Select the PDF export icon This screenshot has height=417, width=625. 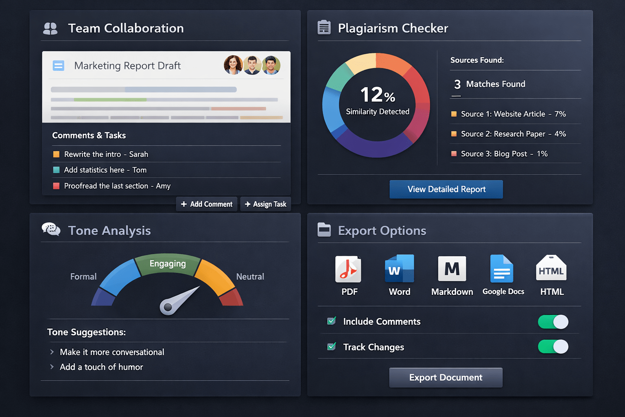click(348, 269)
